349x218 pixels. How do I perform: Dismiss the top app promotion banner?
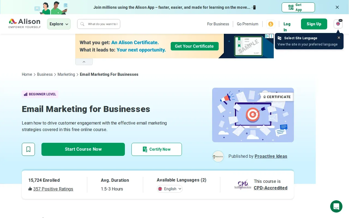[337, 7]
